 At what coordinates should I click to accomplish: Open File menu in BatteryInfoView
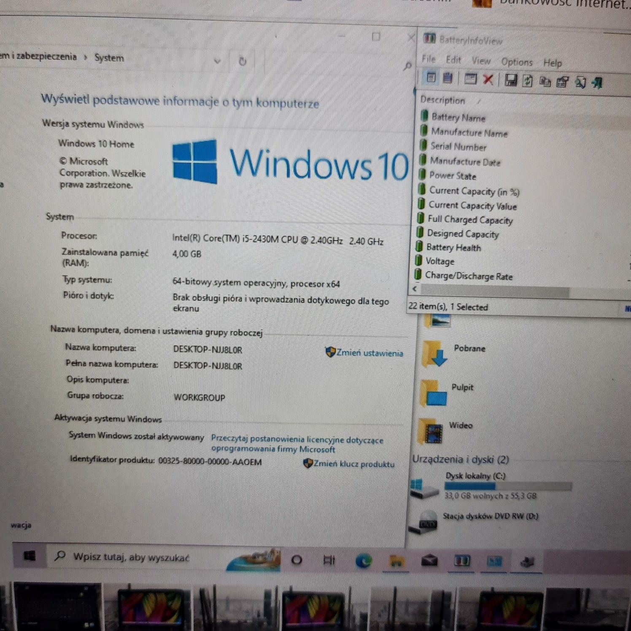coord(429,59)
